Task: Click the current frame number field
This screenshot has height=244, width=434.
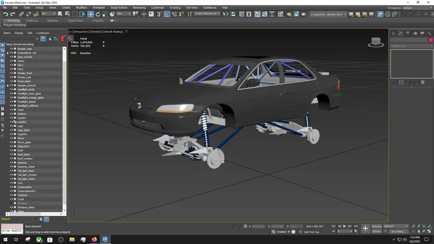Action: [x=344, y=232]
